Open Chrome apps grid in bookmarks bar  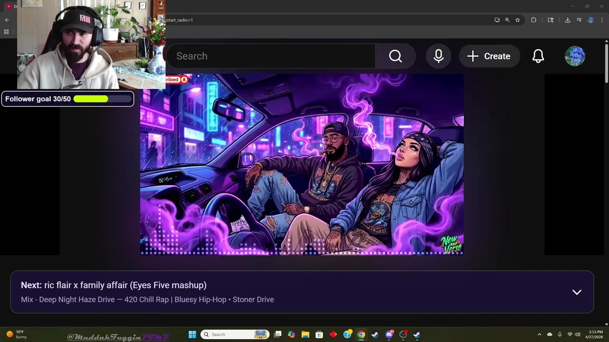click(x=6, y=32)
